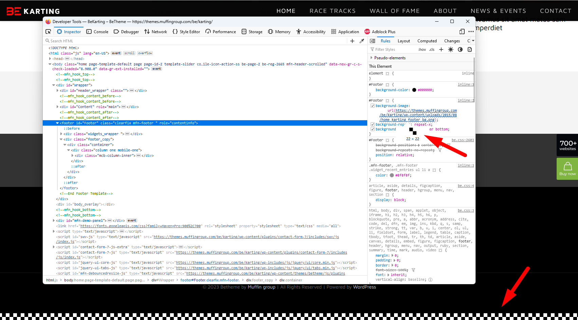The height and width of the screenshot is (320, 578).
Task: Open RACE TRACKS site menu
Action: (x=333, y=11)
